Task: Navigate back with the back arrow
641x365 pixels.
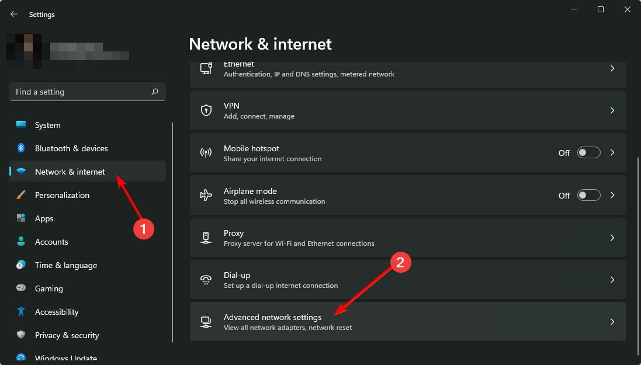Action: point(14,15)
